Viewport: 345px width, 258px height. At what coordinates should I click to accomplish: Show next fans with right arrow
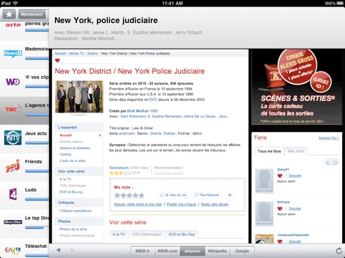tap(336, 162)
